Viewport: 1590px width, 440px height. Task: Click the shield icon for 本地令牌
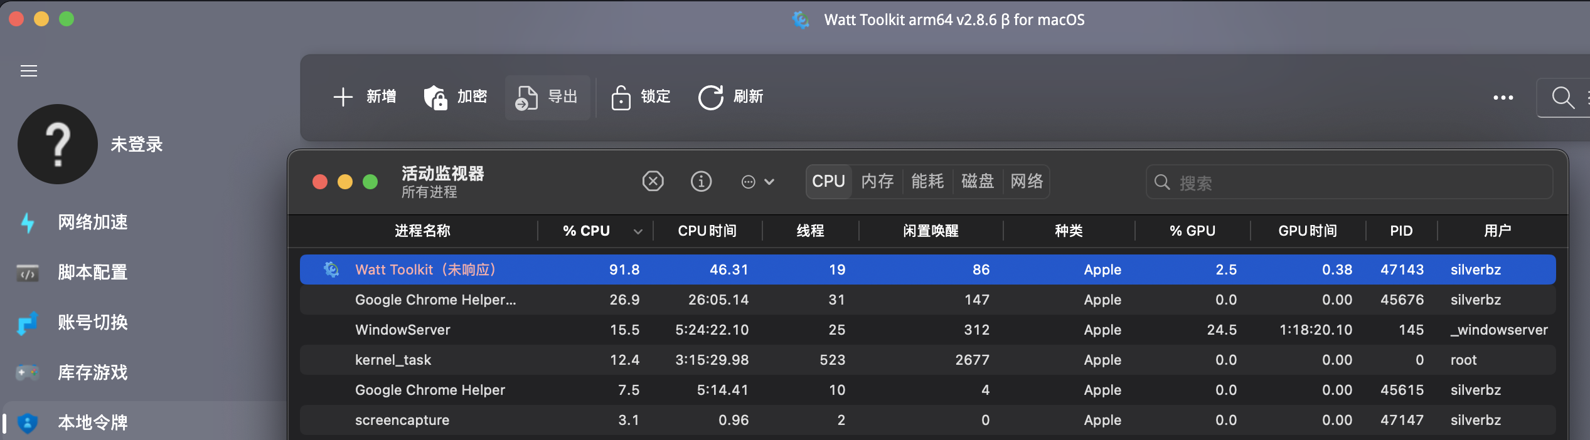(28, 423)
